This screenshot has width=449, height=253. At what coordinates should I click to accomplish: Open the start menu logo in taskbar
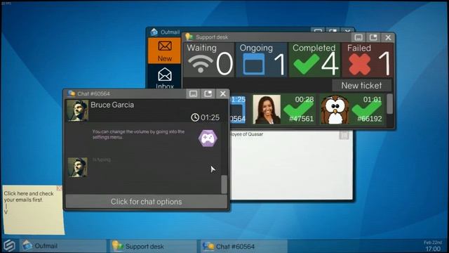[9, 246]
